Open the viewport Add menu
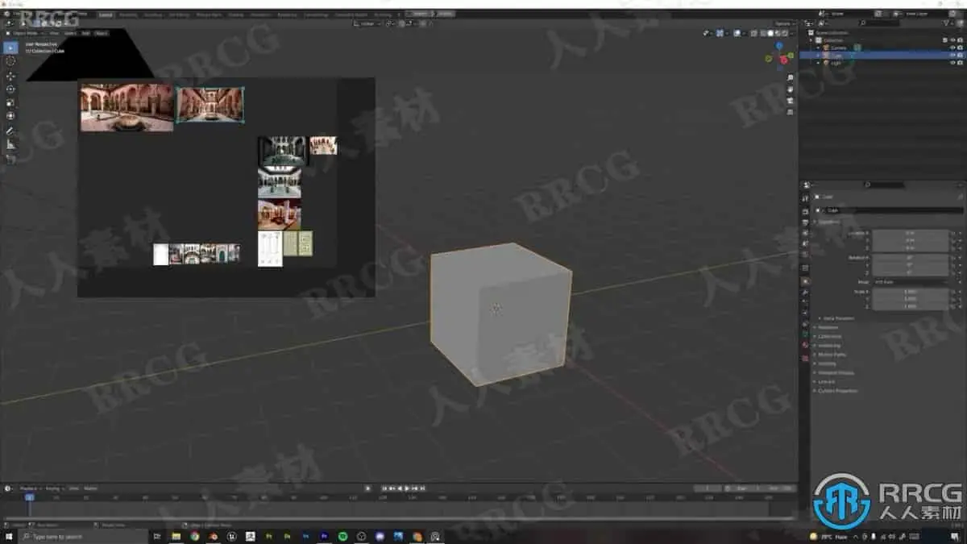 tap(85, 33)
